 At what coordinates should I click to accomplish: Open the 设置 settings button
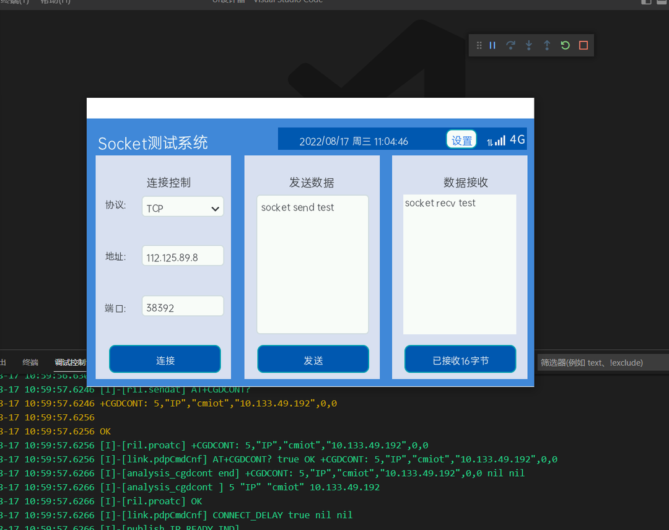click(x=461, y=139)
